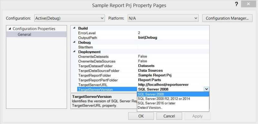
Task: Select the OverwriteDataSources property
Action: coord(97,61)
